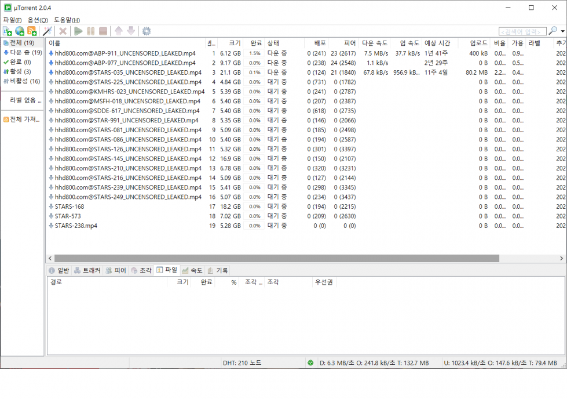Sort by the 다운 속도 column header
The image size is (567, 399).
[x=375, y=43]
